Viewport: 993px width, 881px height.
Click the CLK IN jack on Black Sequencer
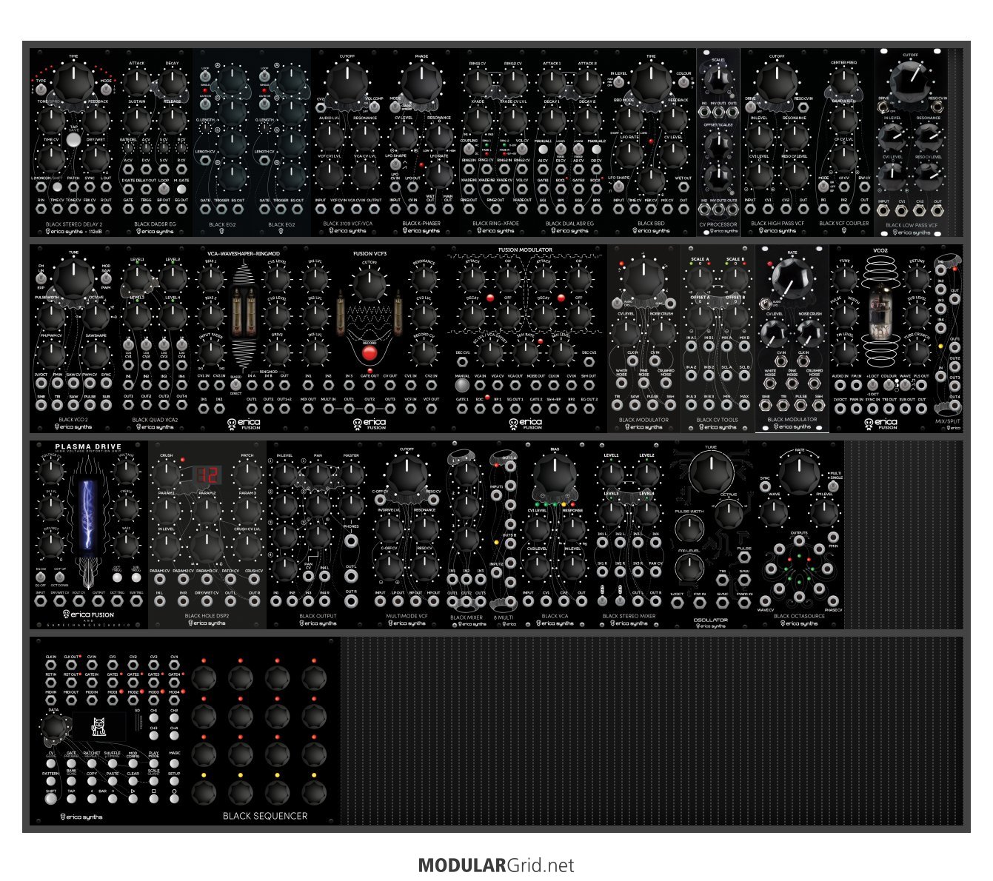click(51, 665)
